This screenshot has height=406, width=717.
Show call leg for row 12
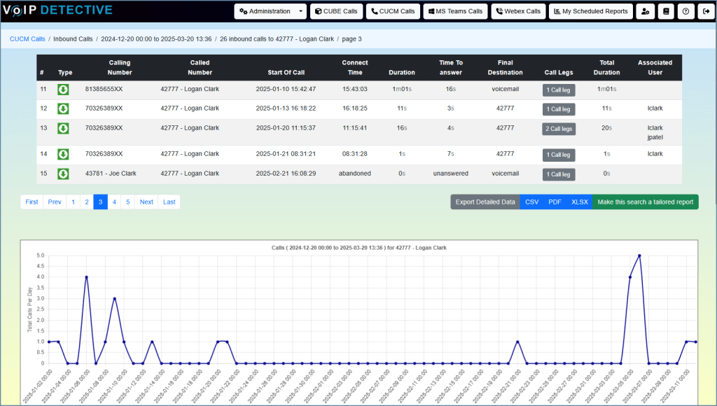[x=558, y=109]
